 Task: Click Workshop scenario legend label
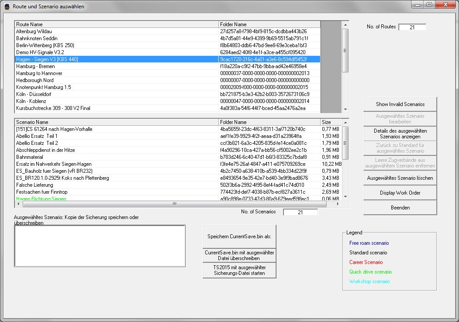pyautogui.click(x=369, y=281)
